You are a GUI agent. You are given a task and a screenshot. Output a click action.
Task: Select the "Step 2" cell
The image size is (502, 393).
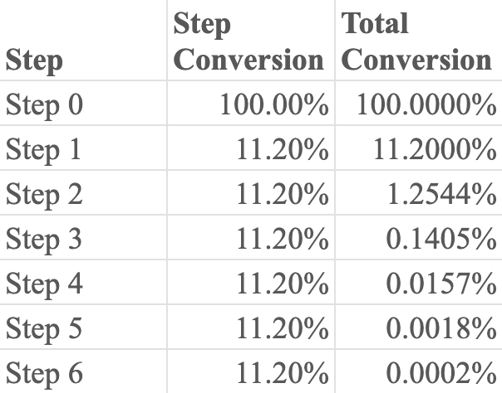click(45, 195)
